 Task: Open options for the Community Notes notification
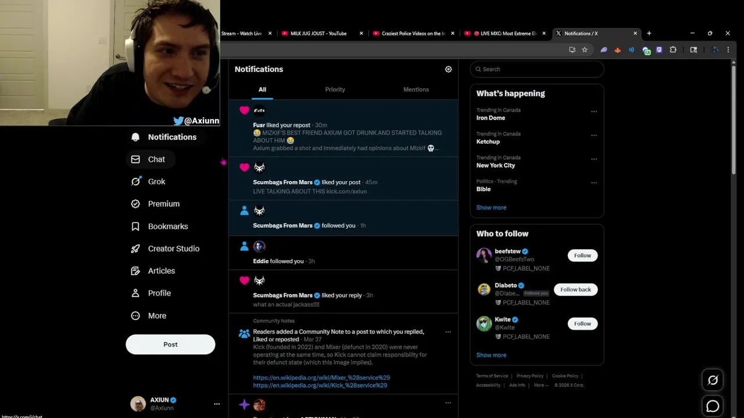448,332
